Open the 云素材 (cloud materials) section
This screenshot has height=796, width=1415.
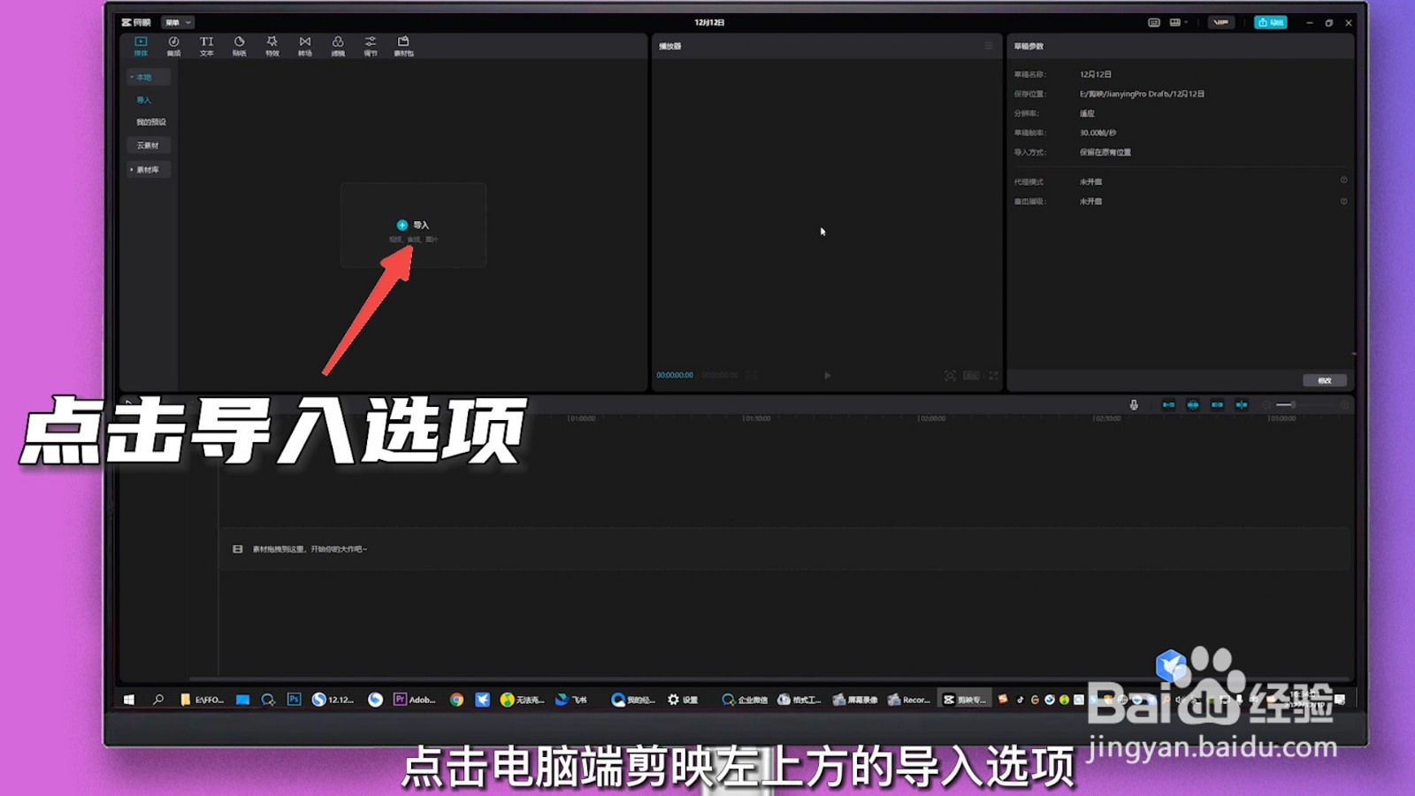(x=148, y=144)
